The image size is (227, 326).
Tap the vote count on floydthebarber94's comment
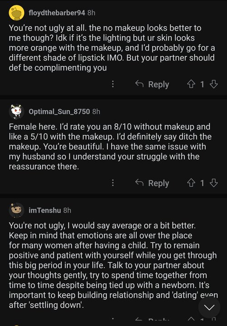coord(202,84)
